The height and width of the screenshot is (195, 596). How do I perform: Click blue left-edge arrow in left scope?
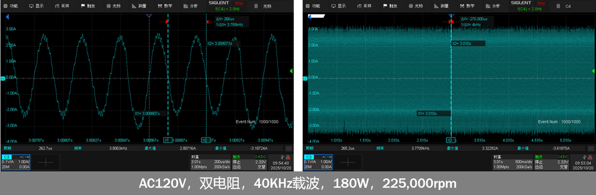pyautogui.click(x=7, y=17)
